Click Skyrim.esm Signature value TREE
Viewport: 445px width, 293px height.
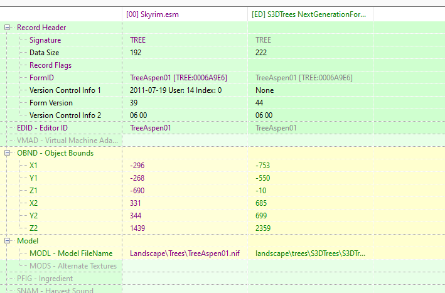click(x=137, y=40)
